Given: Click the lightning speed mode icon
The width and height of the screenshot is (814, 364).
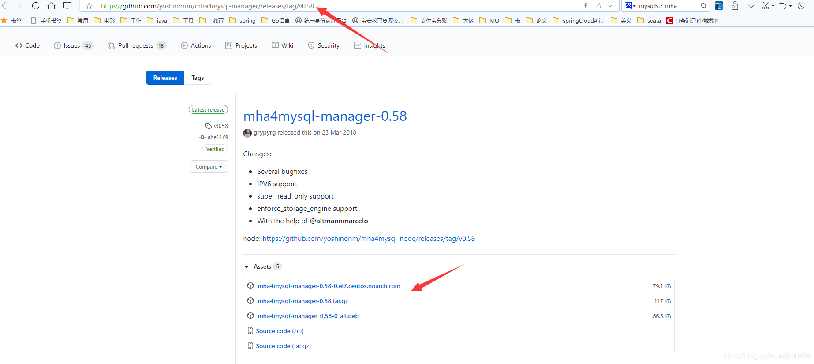Looking at the screenshot, I should point(586,6).
